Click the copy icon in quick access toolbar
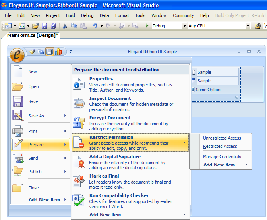 pyautogui.click(x=41, y=52)
